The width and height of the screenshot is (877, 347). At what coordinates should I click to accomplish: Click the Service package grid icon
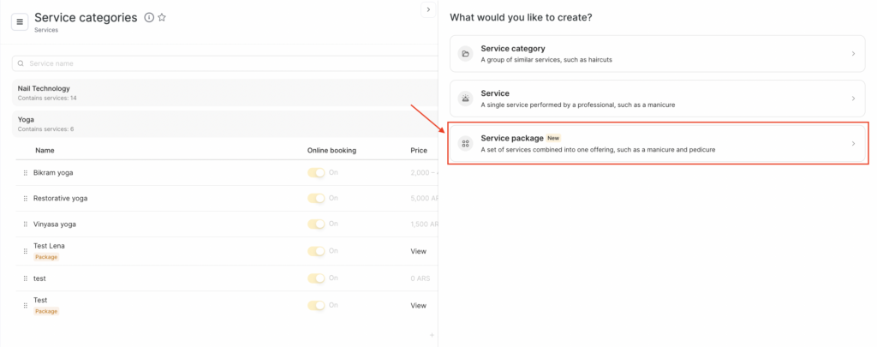(x=465, y=143)
